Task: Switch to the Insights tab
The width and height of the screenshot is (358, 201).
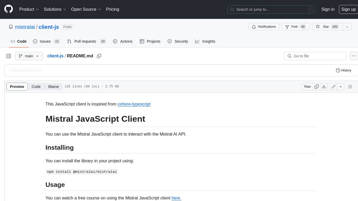Action: (x=205, y=41)
